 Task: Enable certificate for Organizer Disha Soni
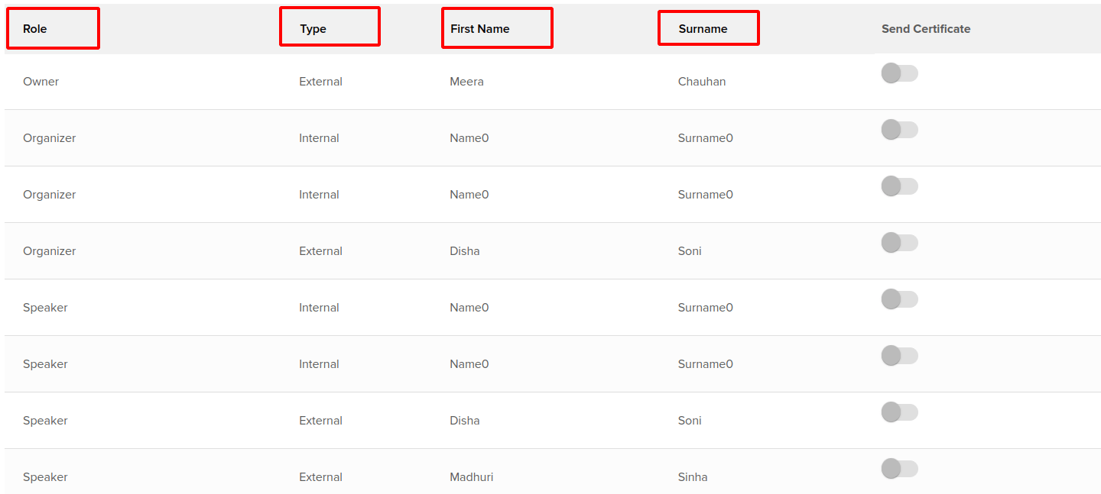point(899,242)
